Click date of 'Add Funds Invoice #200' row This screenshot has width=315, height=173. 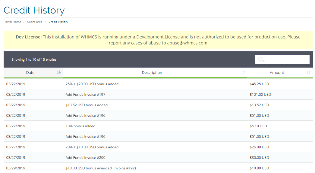[16, 158]
